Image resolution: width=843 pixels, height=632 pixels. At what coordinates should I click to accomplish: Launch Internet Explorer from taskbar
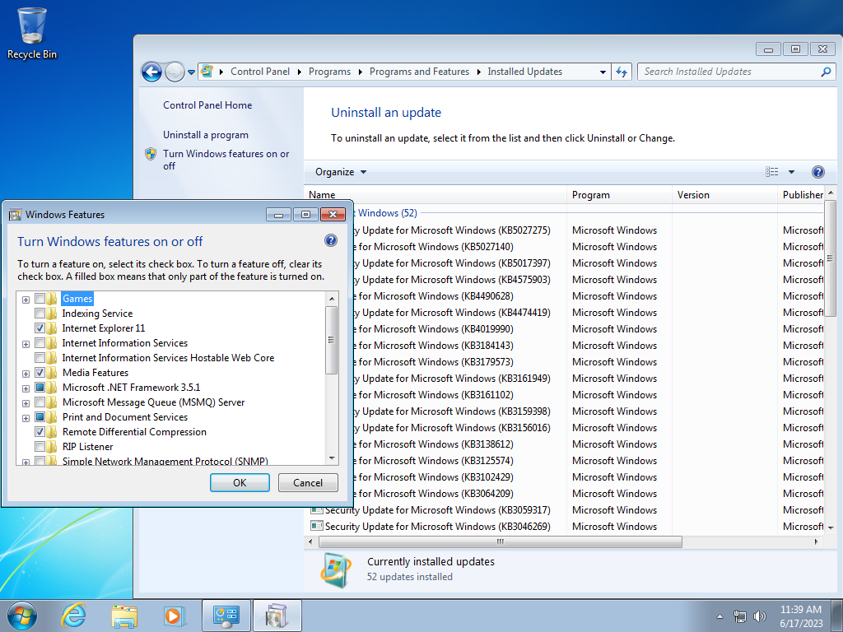[x=73, y=616]
